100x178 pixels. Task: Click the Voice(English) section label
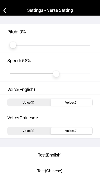point(21,90)
